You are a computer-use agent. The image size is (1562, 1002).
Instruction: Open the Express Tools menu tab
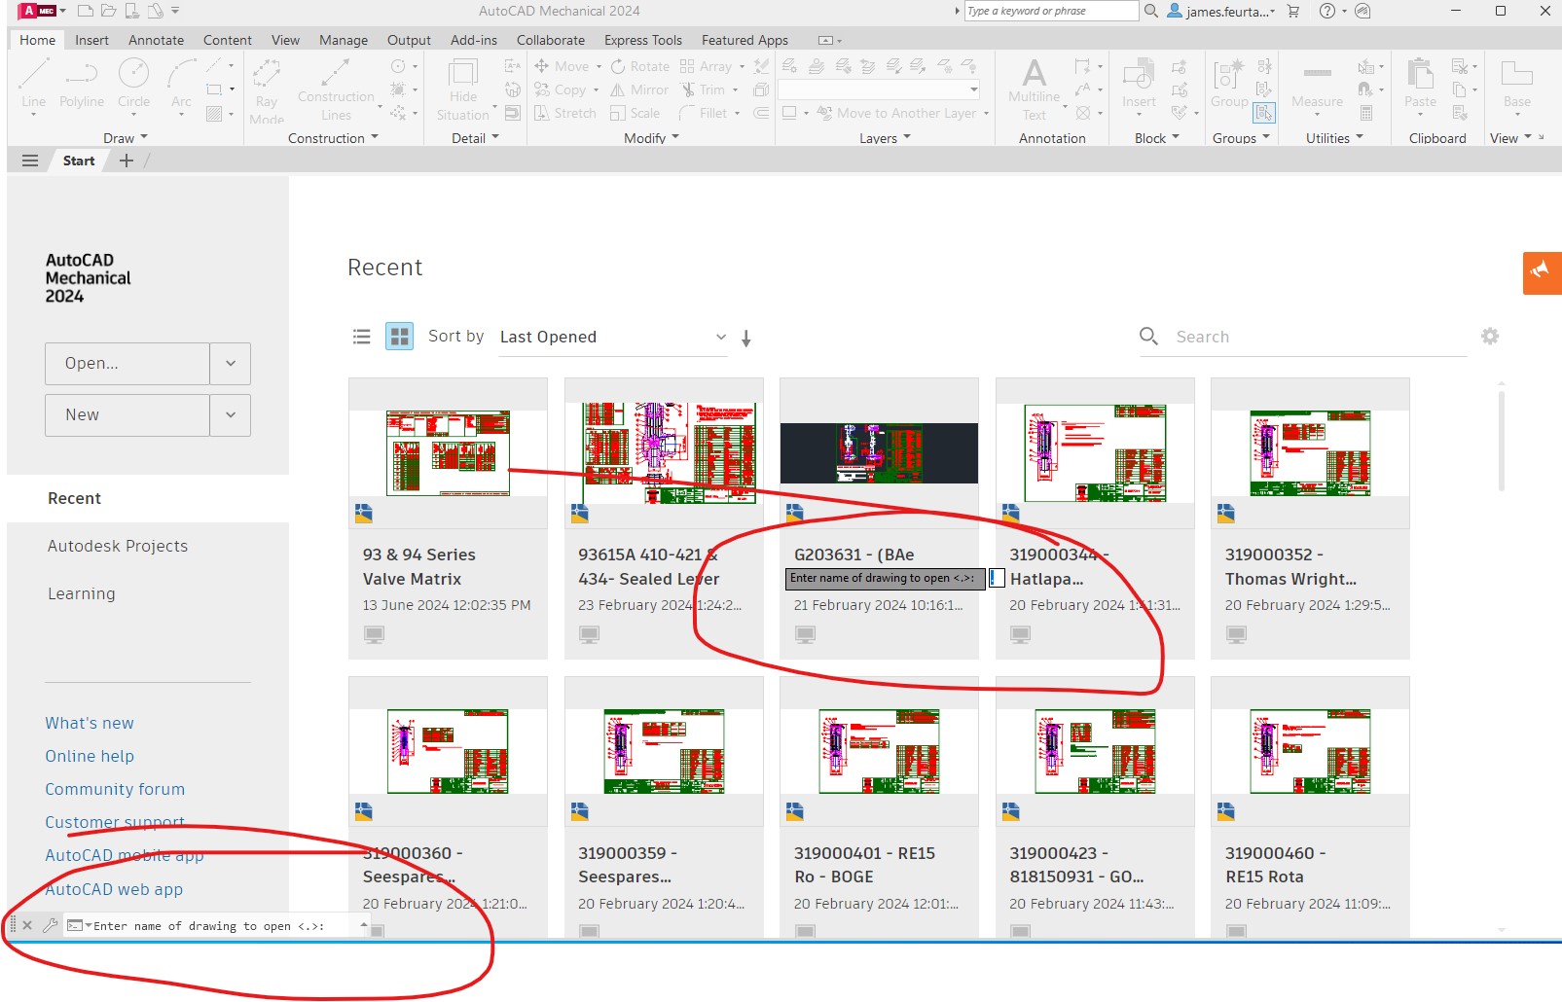(x=642, y=40)
